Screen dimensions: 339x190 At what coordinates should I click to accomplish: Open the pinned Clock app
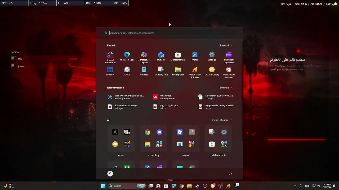pyautogui.click(x=127, y=71)
